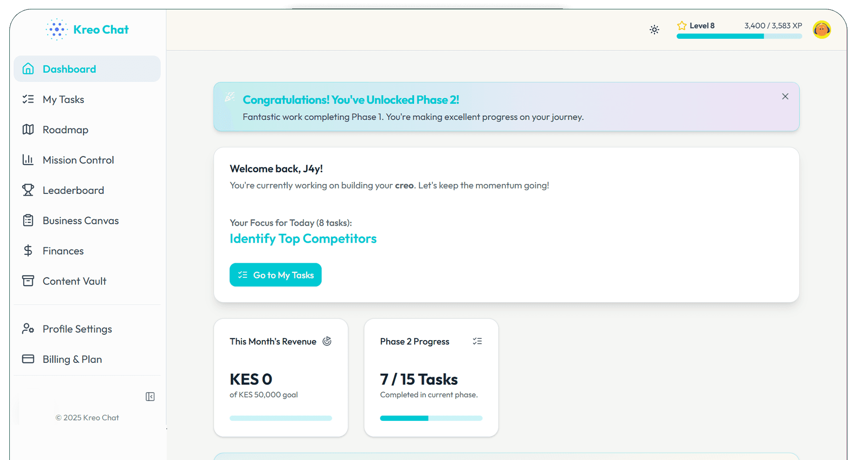Open the user avatar profile menu
855x460 pixels.
click(x=822, y=30)
